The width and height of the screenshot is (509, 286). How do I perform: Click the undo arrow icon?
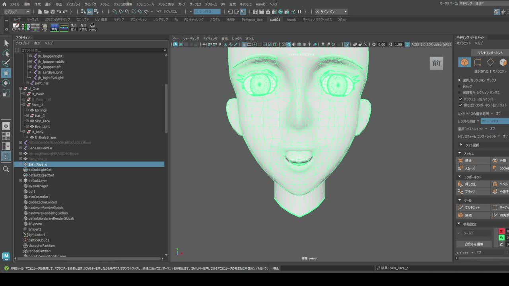pos(59,12)
